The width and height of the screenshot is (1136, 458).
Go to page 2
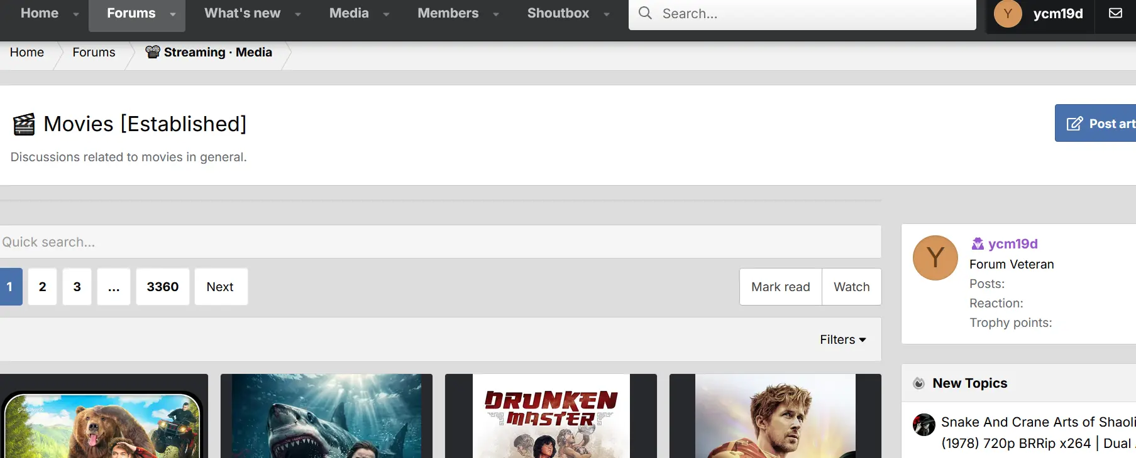[x=42, y=287]
